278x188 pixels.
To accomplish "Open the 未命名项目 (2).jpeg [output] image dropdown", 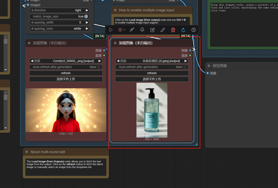I will (x=152, y=61).
